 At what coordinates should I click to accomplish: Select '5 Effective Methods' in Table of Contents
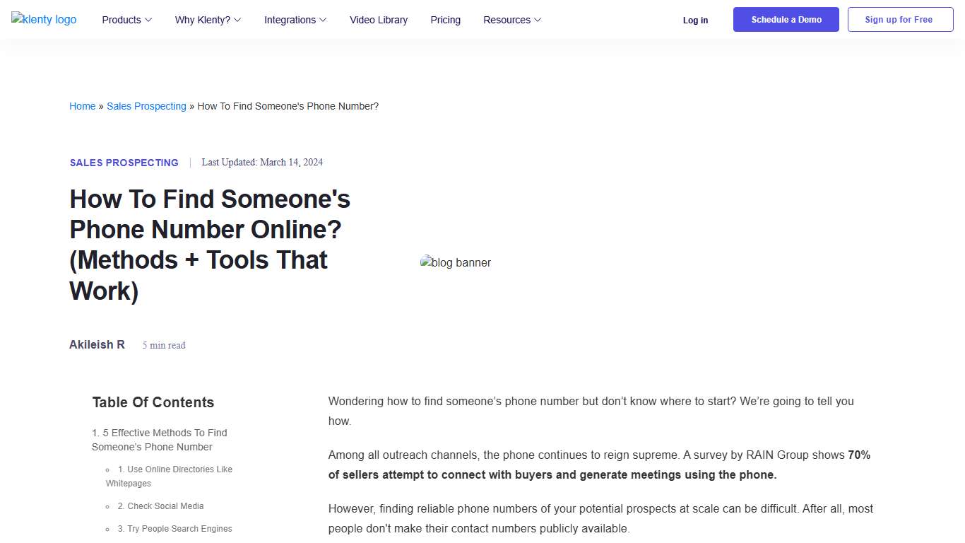tap(160, 439)
